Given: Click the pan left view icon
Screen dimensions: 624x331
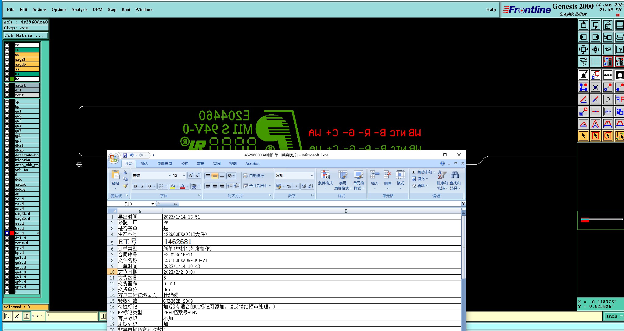Looking at the screenshot, I should (x=583, y=37).
